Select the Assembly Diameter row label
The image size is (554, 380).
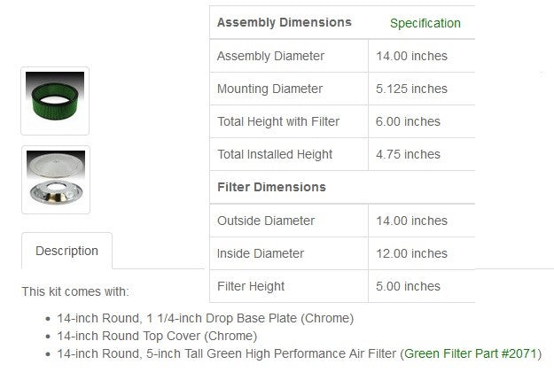coord(270,56)
